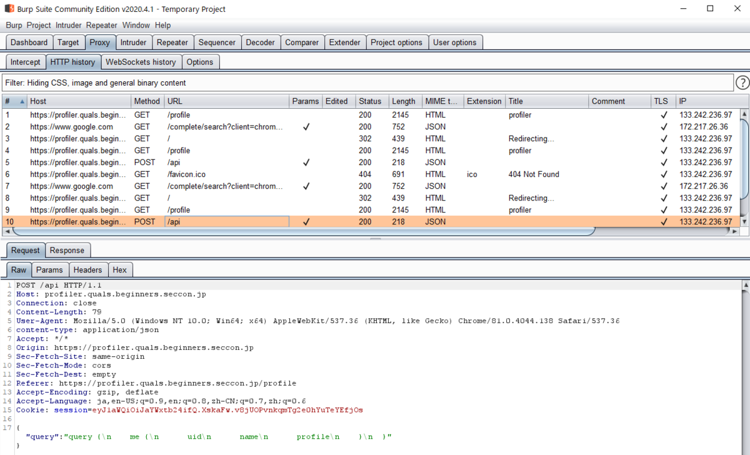This screenshot has height=455, width=750.
Task: Open the Intruder menu in menu bar
Action: (69, 26)
